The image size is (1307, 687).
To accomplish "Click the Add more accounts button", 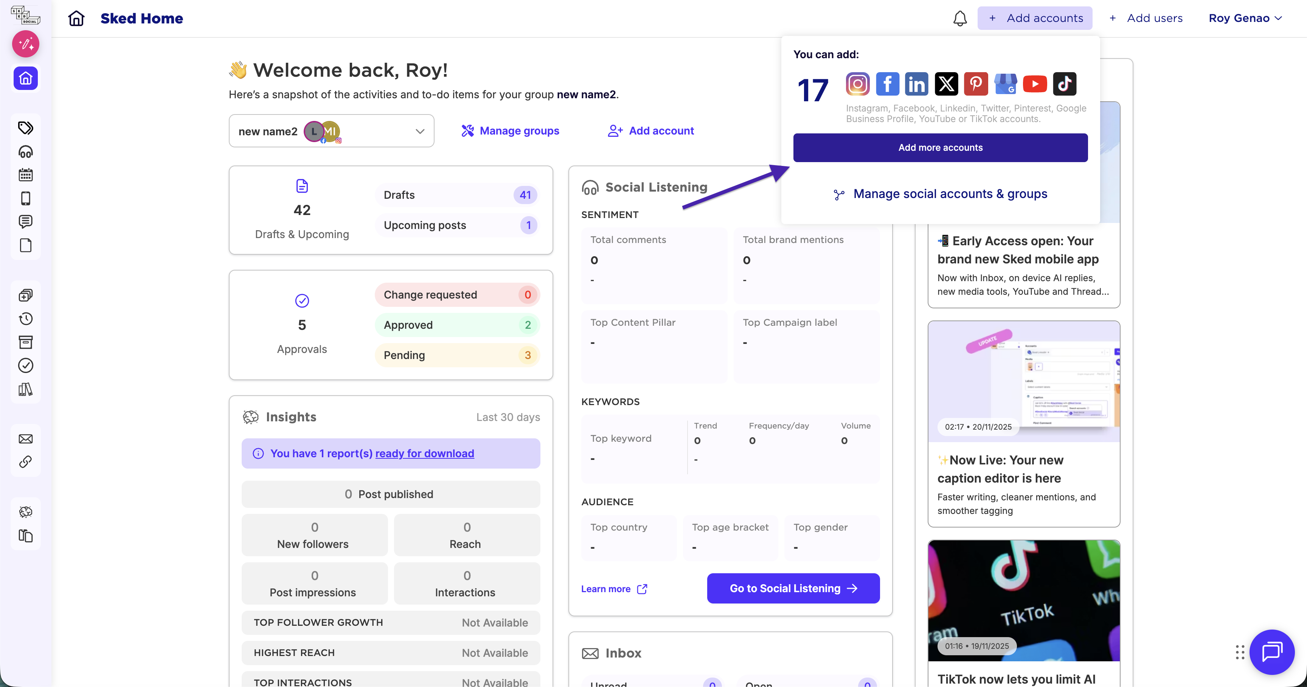I will (940, 147).
